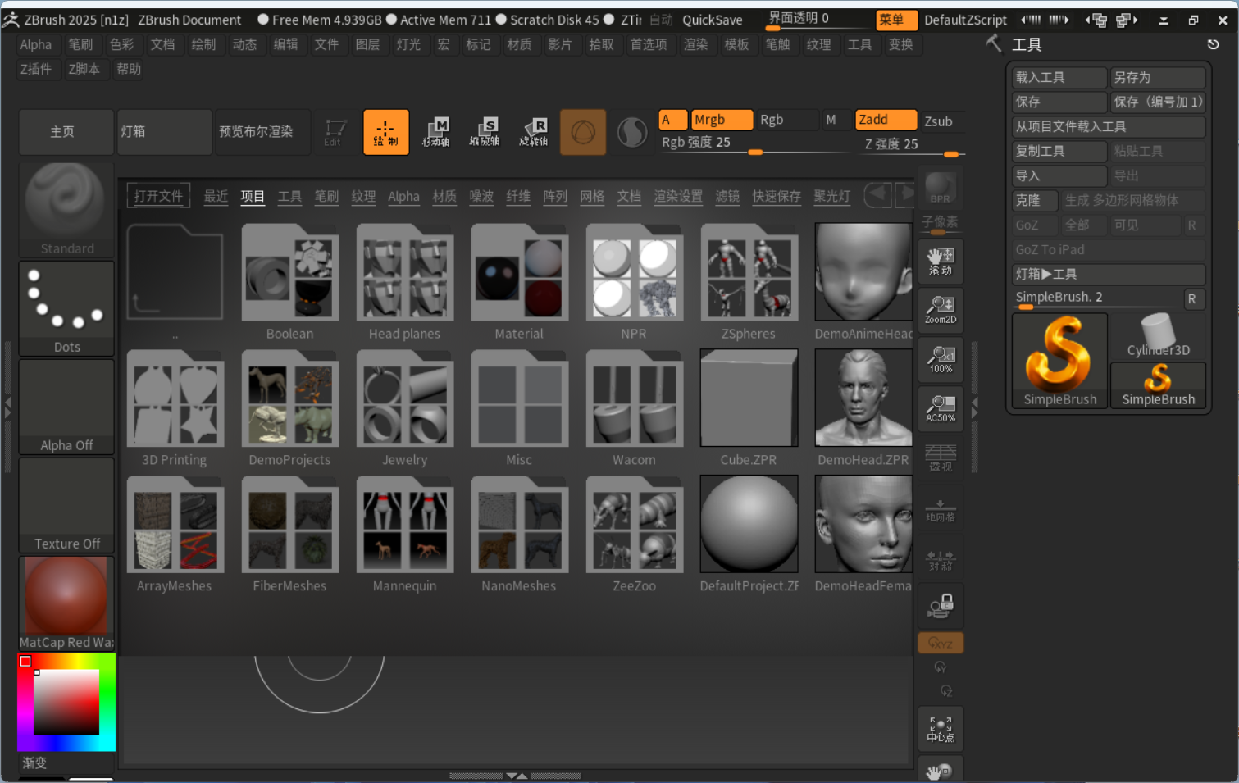Image resolution: width=1239 pixels, height=783 pixels.
Task: Open the Dots stroke picker
Action: tap(66, 308)
